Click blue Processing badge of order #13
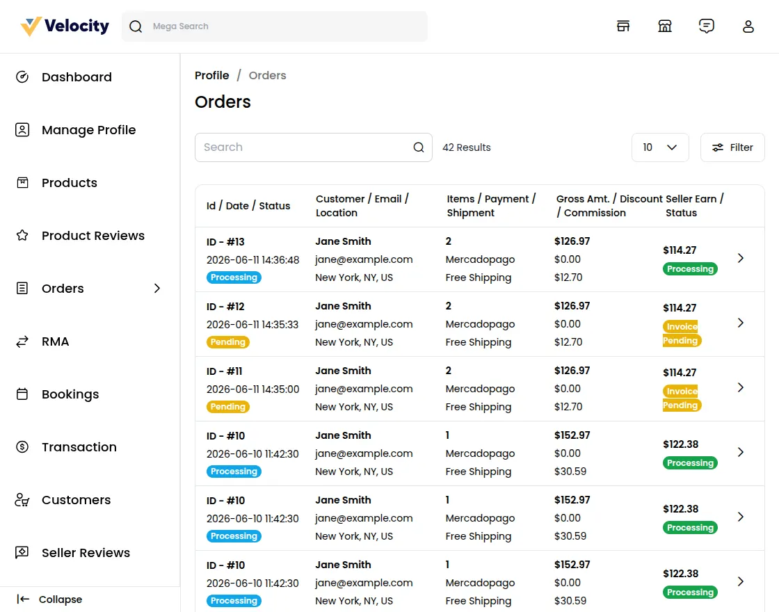779x612 pixels. [234, 277]
